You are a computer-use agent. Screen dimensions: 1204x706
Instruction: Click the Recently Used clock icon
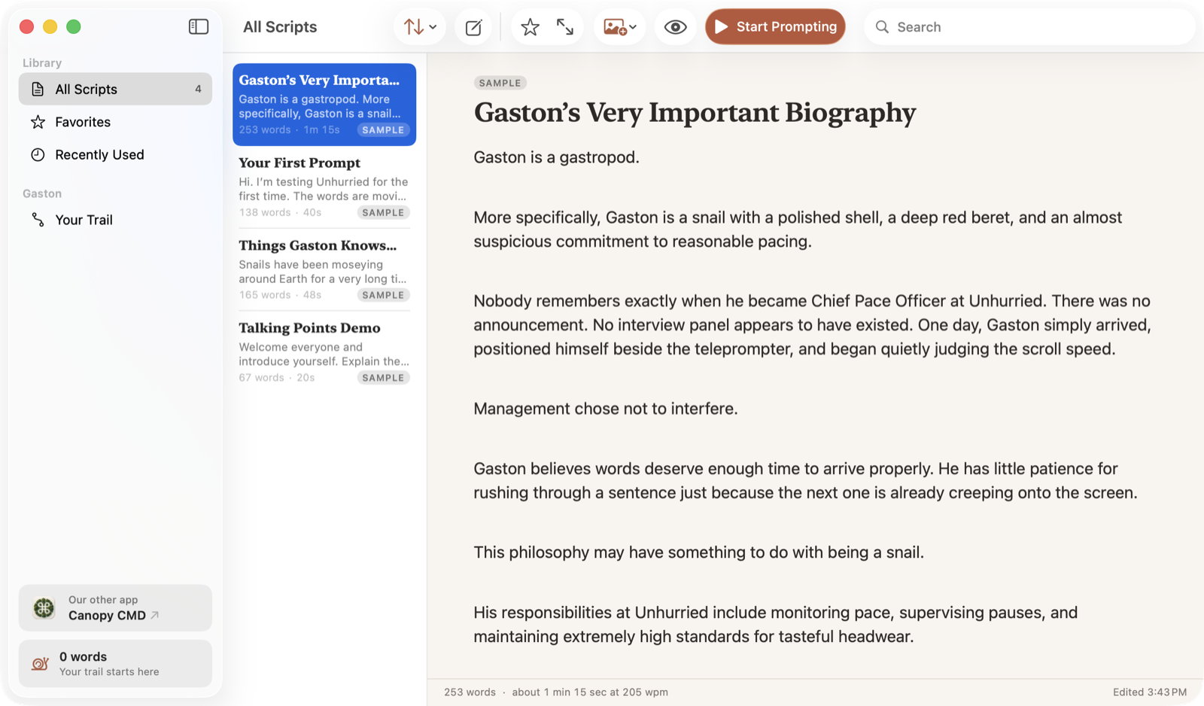[x=38, y=154]
